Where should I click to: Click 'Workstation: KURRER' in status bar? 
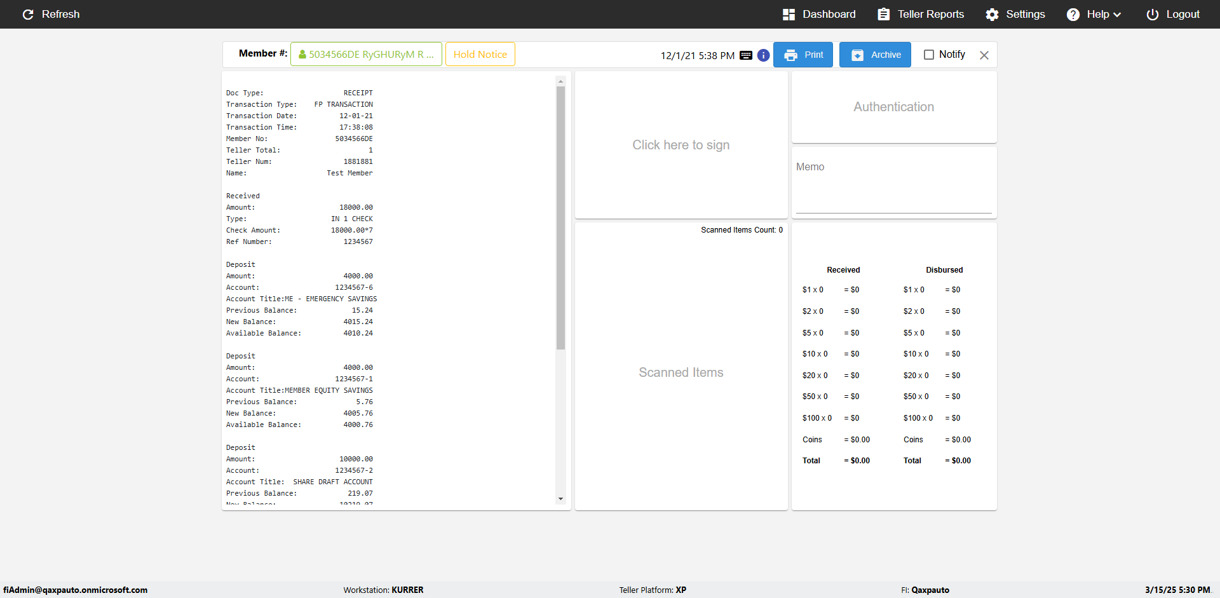tap(383, 590)
